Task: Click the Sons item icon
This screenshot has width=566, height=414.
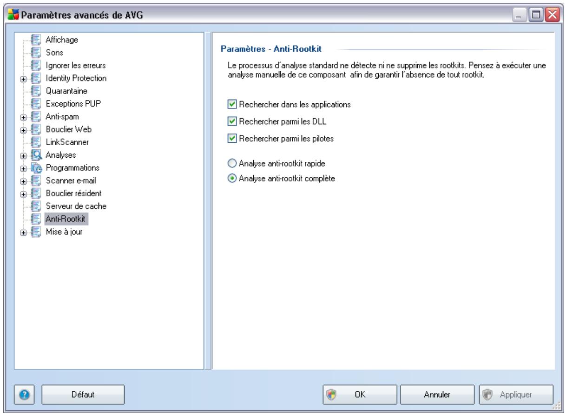Action: pos(36,53)
